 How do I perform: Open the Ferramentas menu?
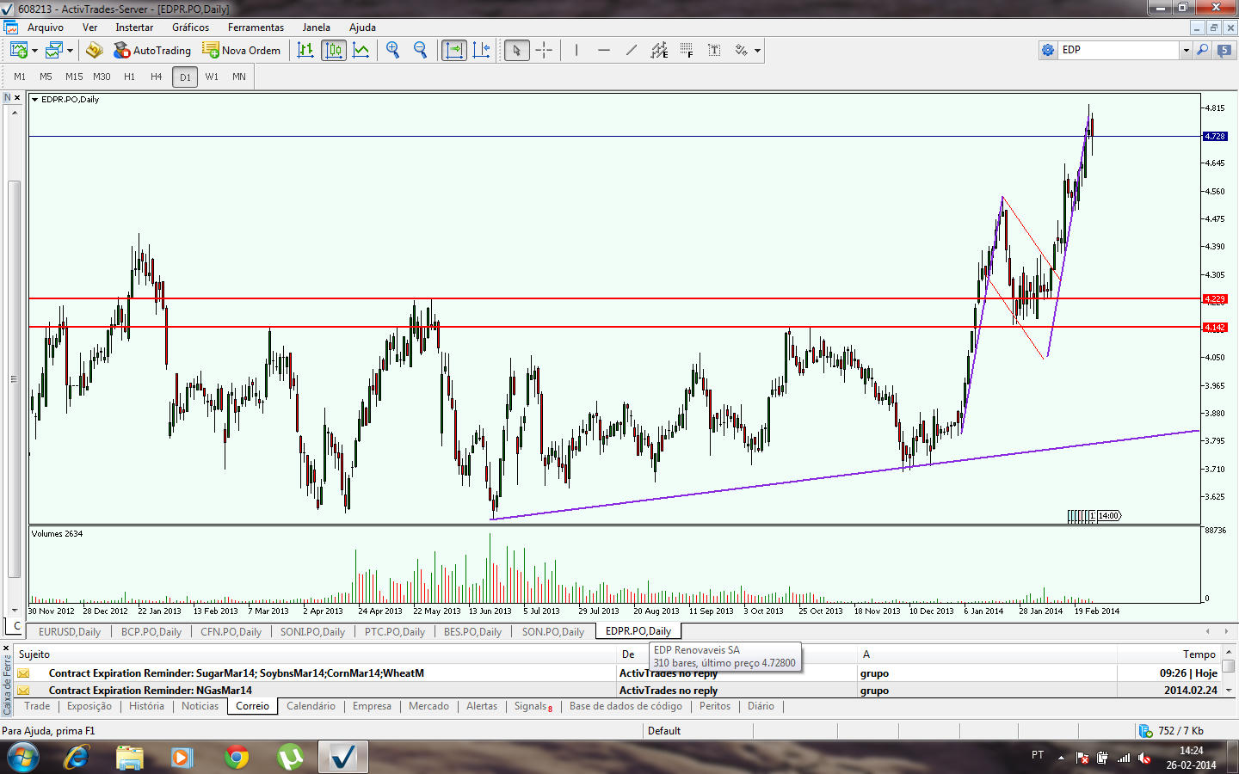click(x=256, y=28)
